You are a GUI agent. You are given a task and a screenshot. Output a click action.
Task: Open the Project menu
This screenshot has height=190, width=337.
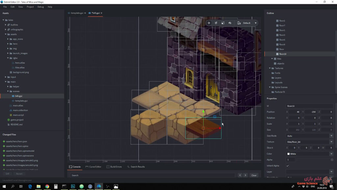pos(30,7)
